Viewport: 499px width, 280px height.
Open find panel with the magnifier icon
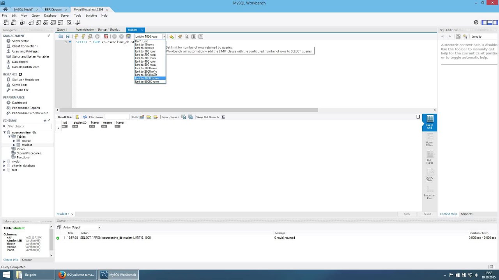[187, 37]
